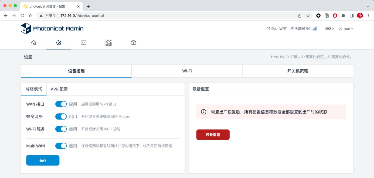View the statistics chart icon
Screen dimensions: 374x178
108,42
